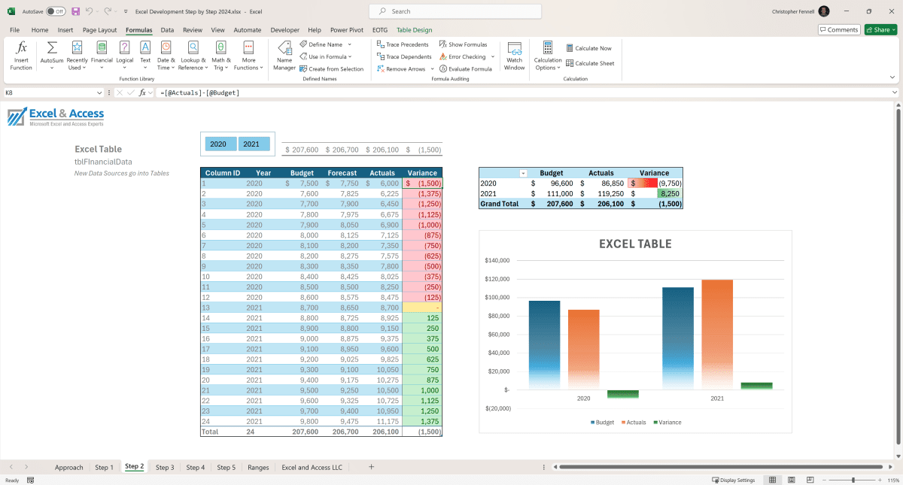Click Define Name in Defined Names
The width and height of the screenshot is (903, 485).
point(324,44)
